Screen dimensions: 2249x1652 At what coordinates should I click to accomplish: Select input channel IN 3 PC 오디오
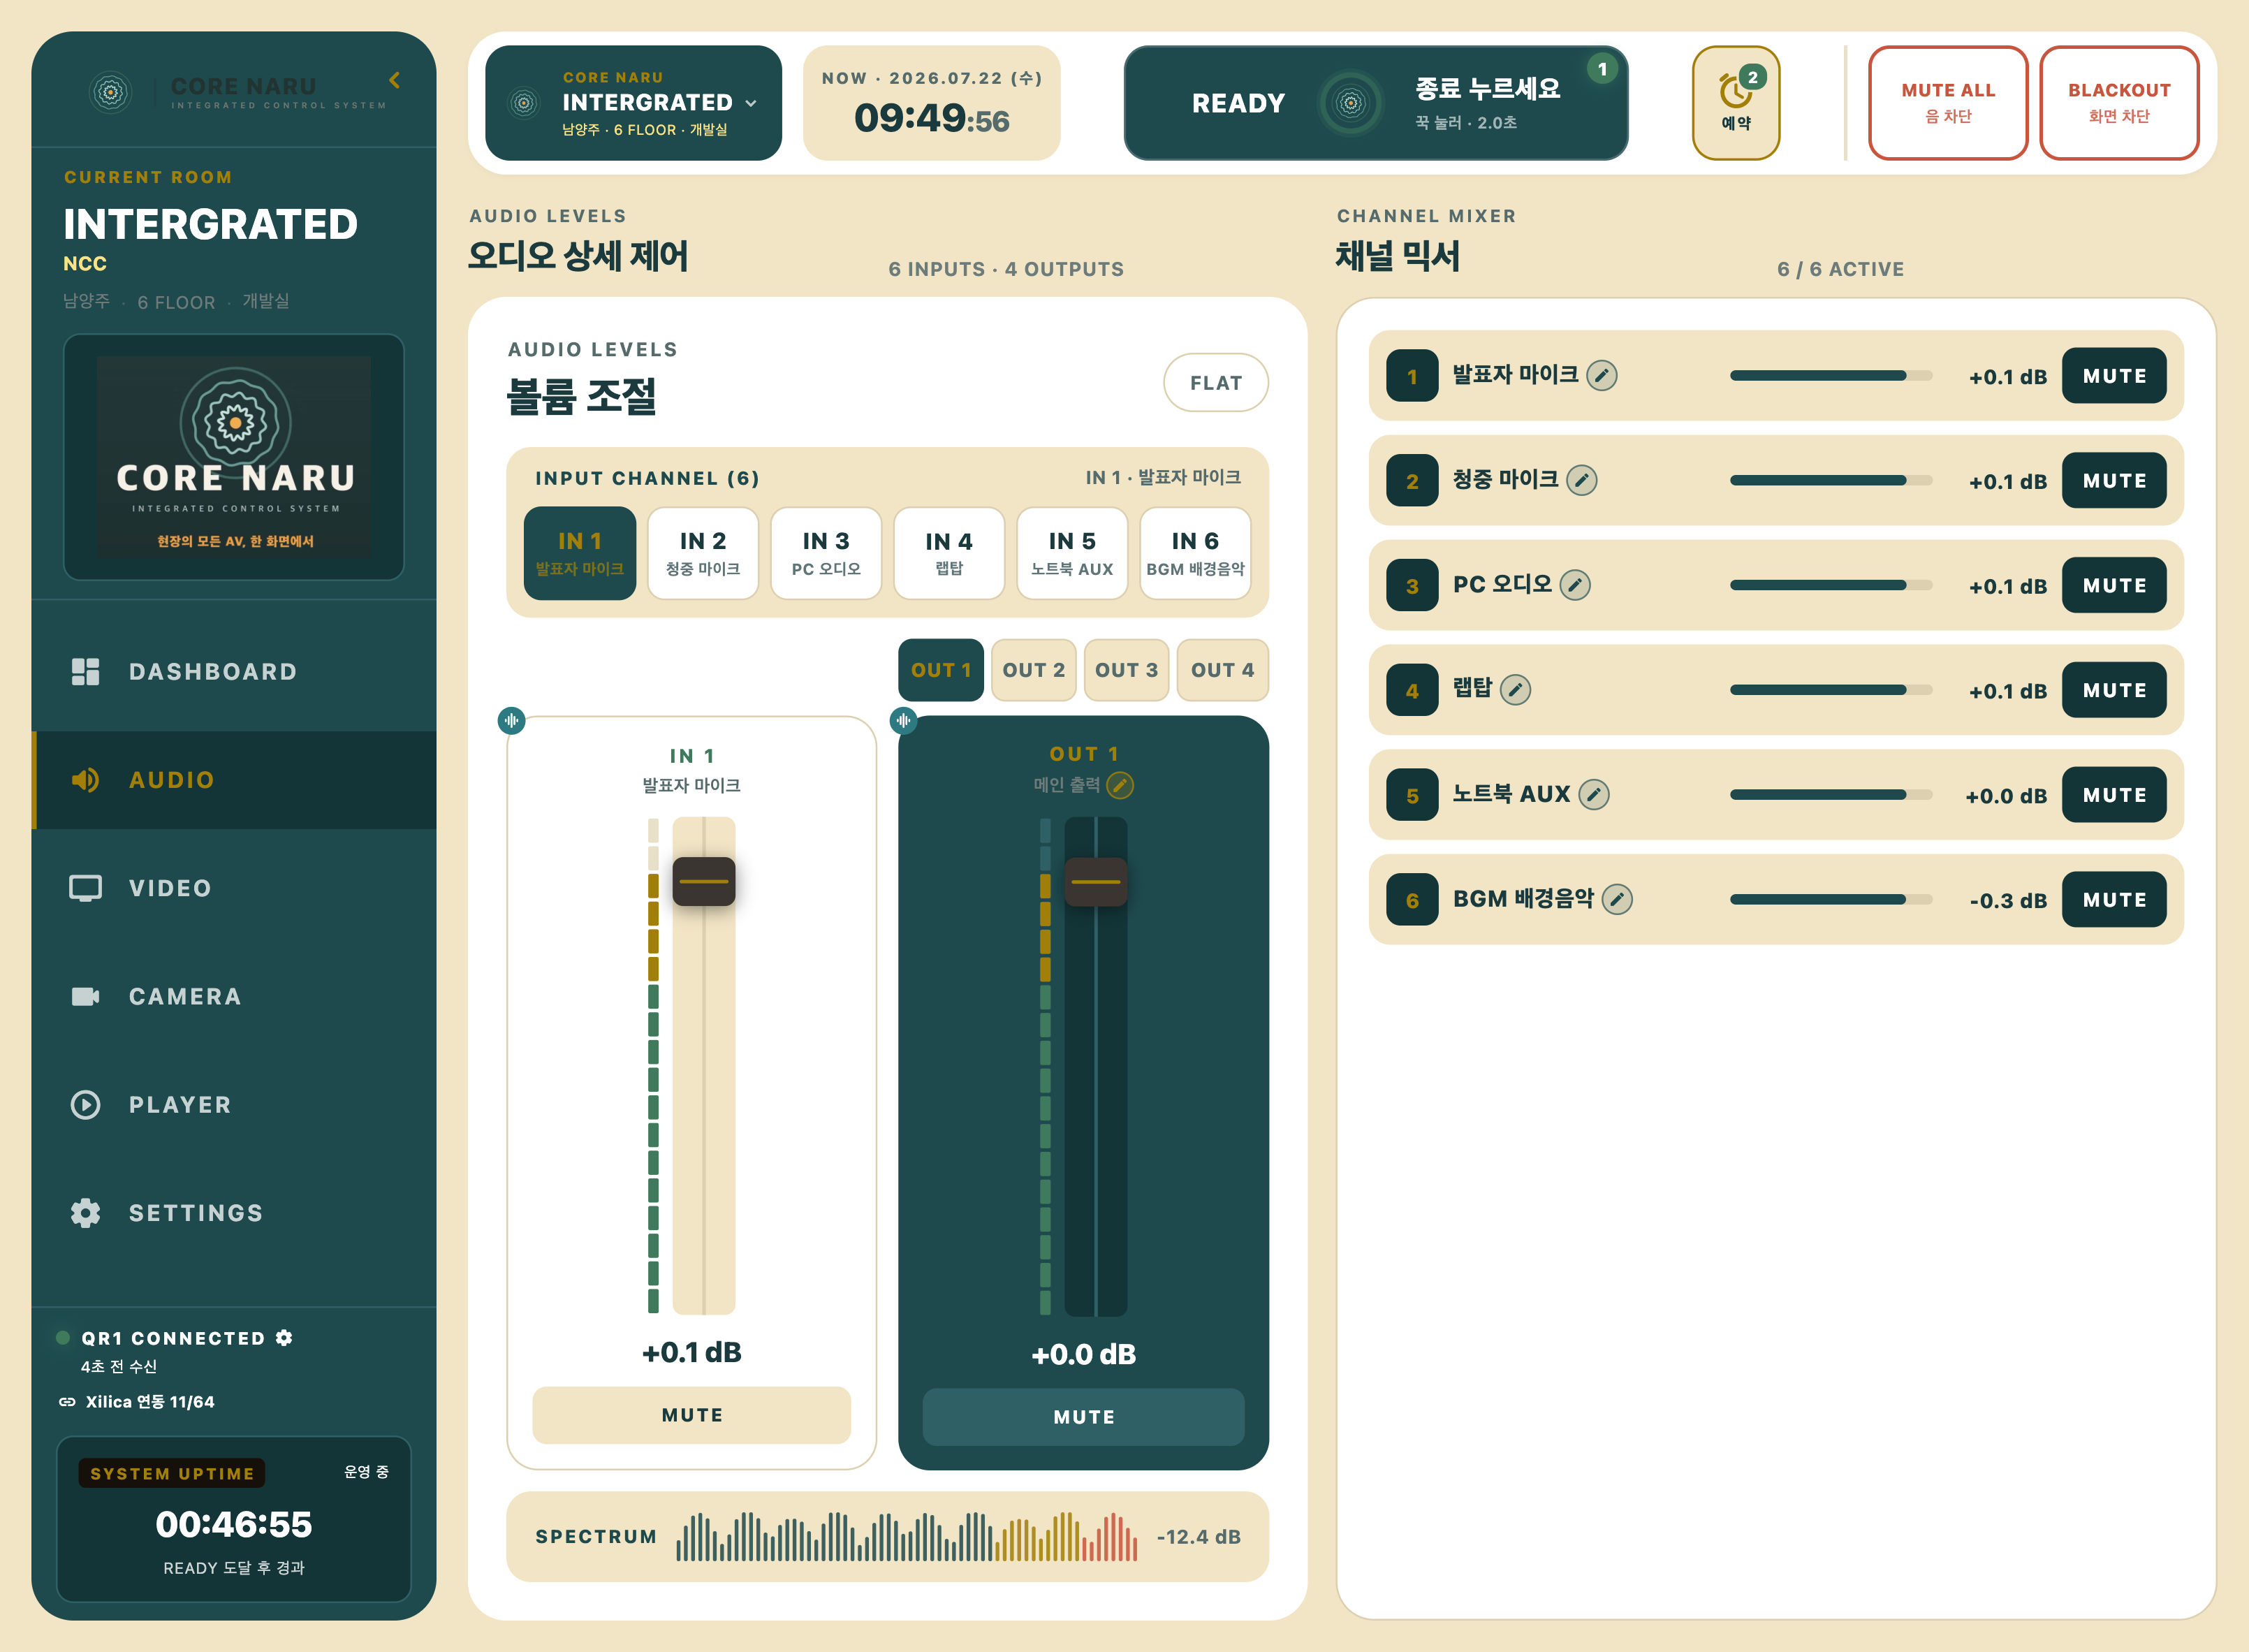826,553
